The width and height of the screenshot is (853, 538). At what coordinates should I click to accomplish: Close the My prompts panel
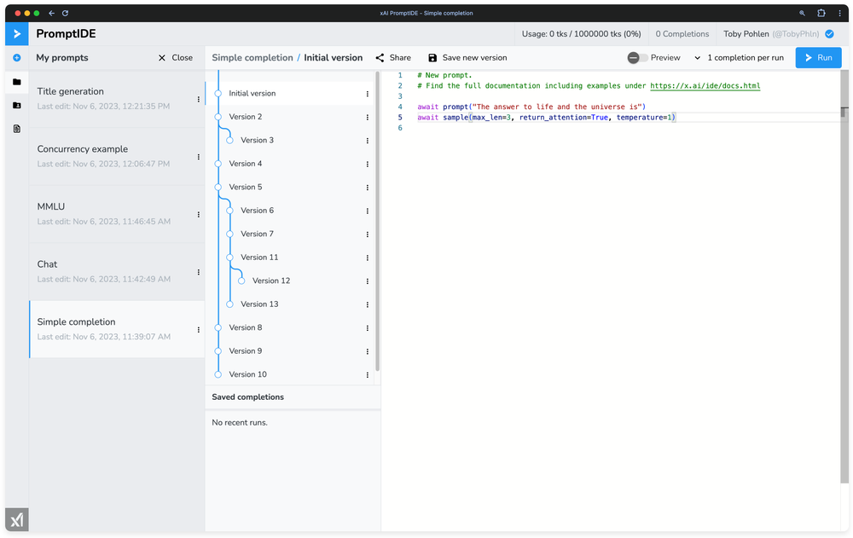pyautogui.click(x=175, y=58)
